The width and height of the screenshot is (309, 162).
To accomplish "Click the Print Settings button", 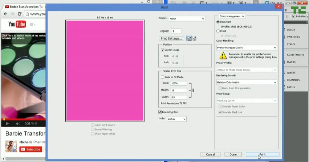I will (172, 38).
